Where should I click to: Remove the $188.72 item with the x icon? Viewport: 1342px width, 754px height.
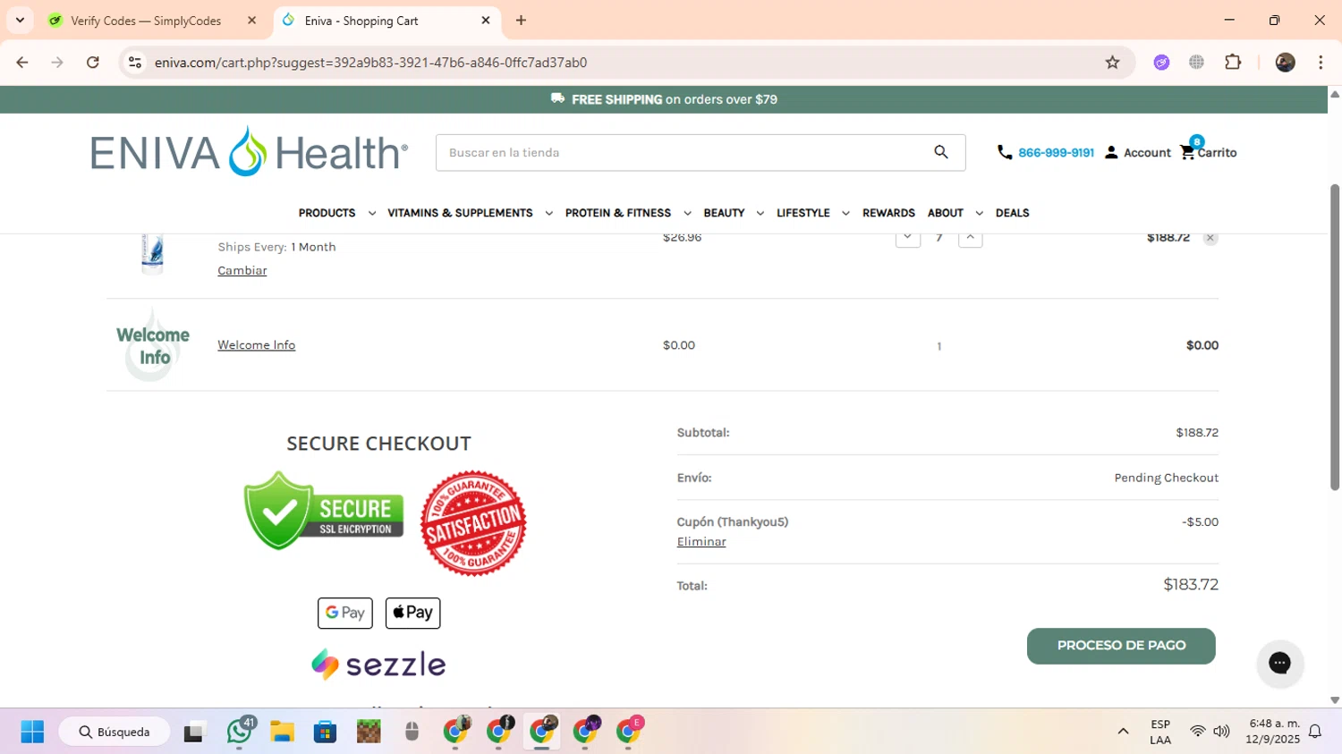(x=1210, y=238)
